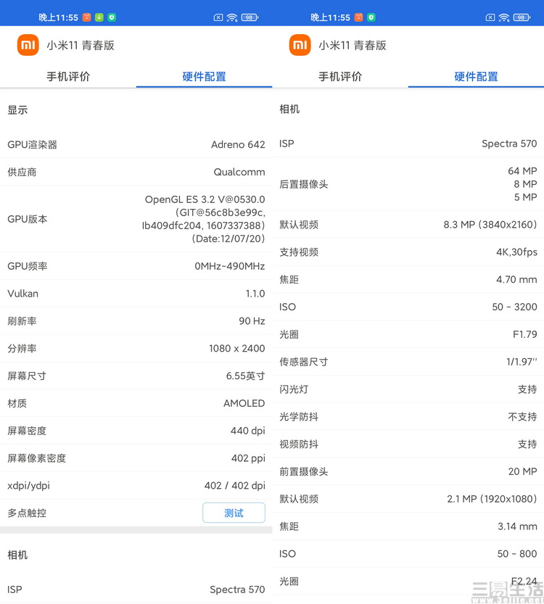Tap the 50 ~ 3200 ISO value
544x604 pixels.
point(514,307)
